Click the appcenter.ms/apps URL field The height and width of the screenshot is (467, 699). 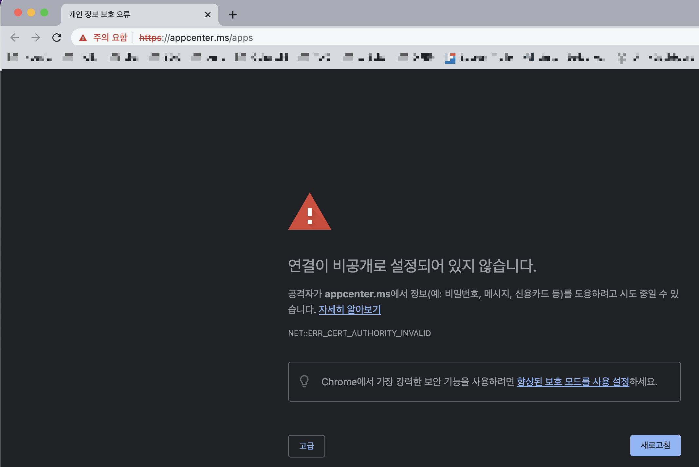click(211, 38)
